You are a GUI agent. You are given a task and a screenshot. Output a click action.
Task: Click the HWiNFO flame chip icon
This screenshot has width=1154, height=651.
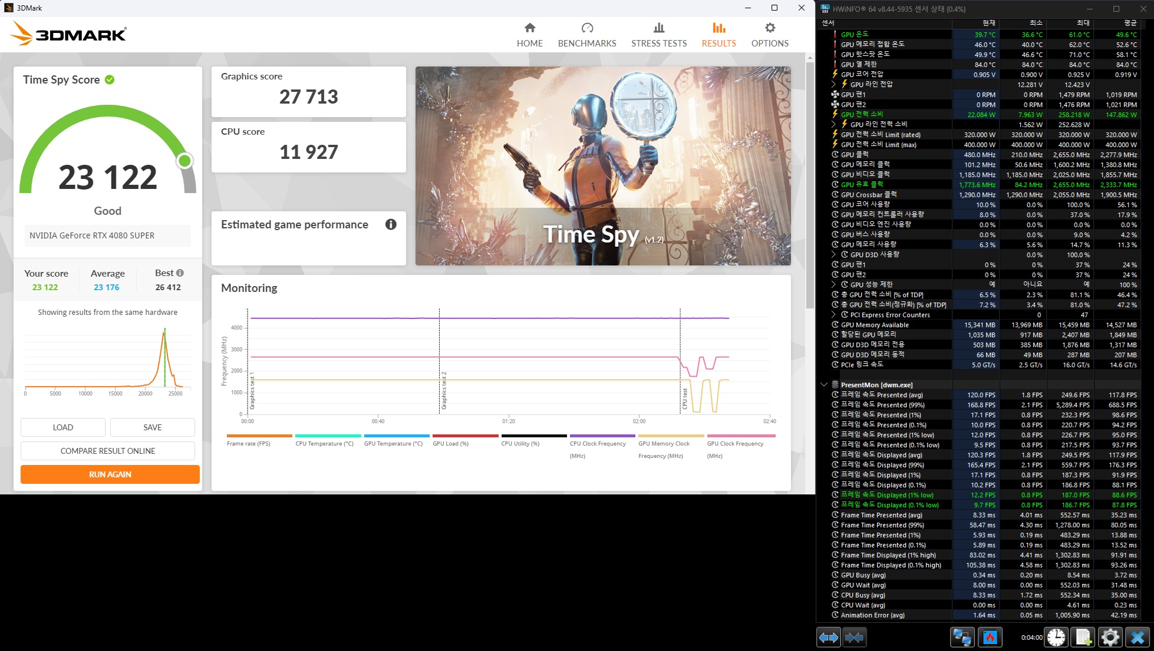tap(990, 637)
